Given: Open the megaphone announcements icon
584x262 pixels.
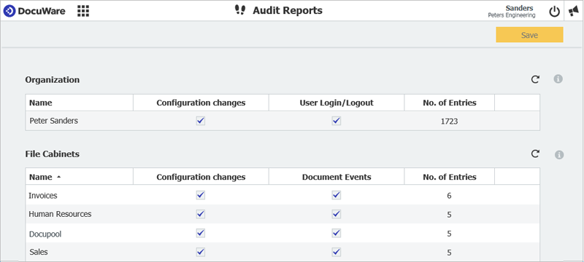Looking at the screenshot, I should (574, 12).
